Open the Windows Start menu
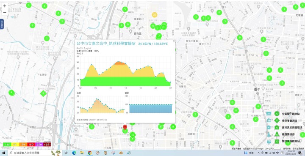Viewport: 305px width, 156px height. pos(4,153)
